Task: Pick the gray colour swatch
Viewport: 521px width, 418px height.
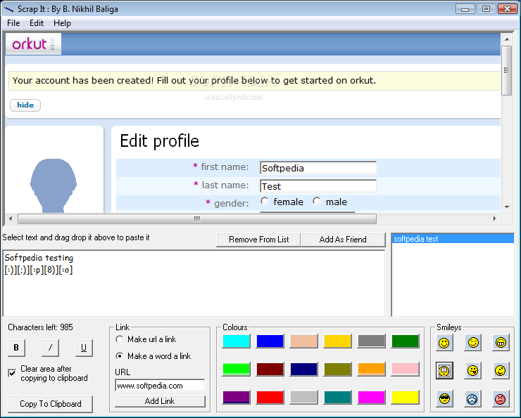Action: tap(372, 341)
